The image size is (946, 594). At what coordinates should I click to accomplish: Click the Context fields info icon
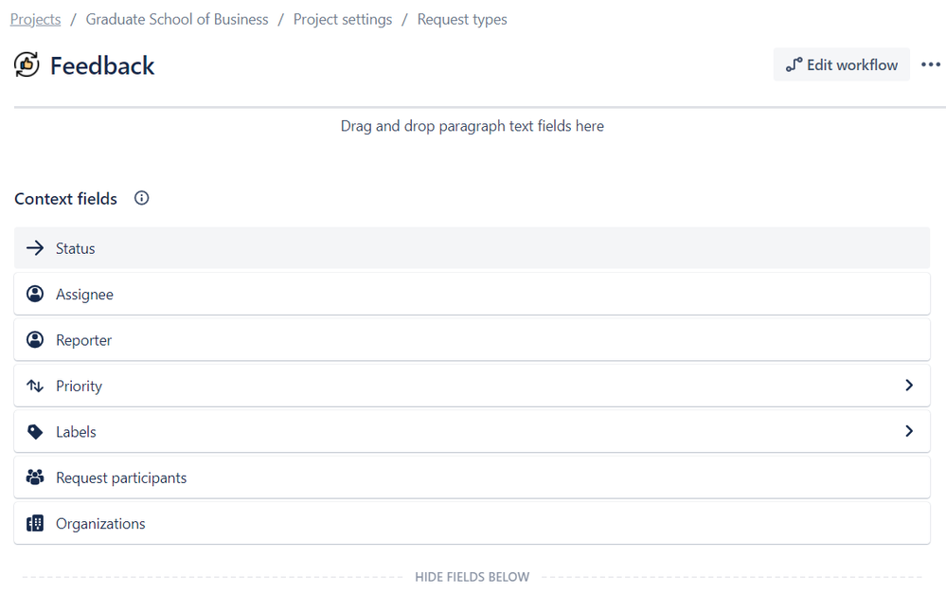pos(141,198)
